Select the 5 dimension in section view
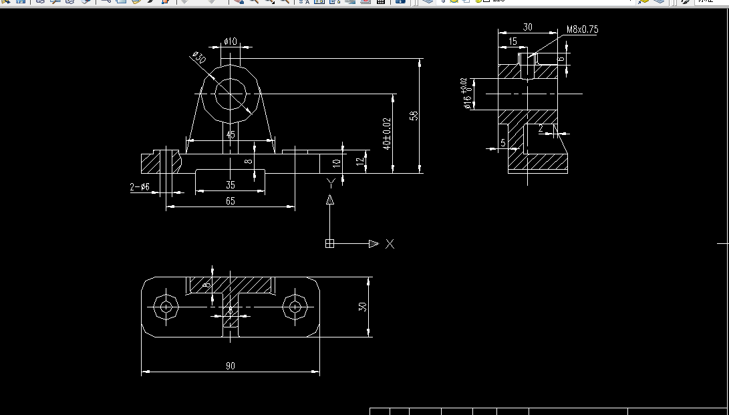The width and height of the screenshot is (729, 415). coord(503,142)
